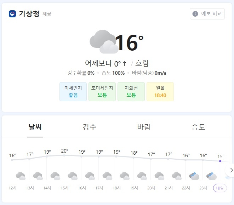Click the info icon beside 예보 비교
This screenshot has width=234, height=205.
pos(195,14)
